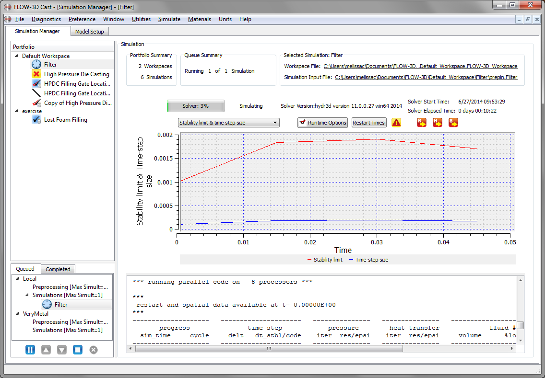Open the Window menu

[x=114, y=19]
